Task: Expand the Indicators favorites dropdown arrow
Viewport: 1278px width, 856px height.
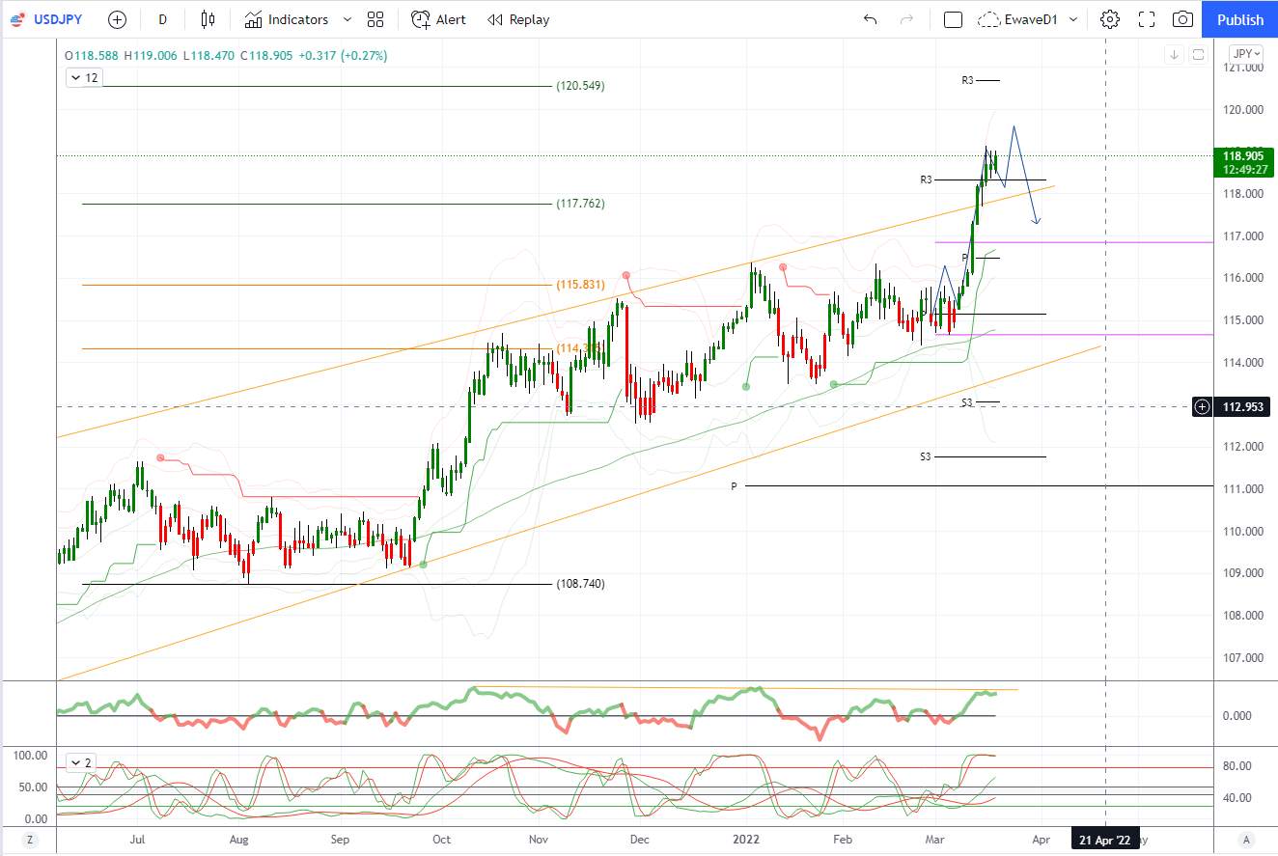Action: coord(347,19)
